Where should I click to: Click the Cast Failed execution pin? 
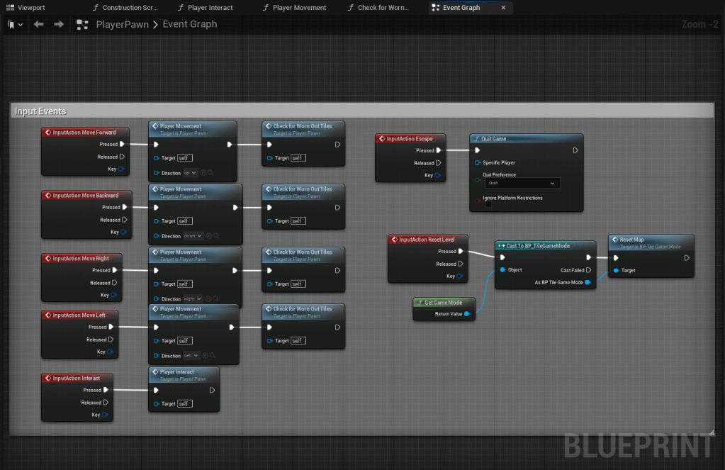(588, 270)
